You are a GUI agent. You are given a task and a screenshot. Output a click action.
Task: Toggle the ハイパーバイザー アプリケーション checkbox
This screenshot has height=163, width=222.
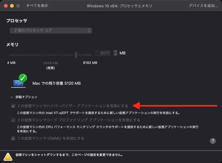pyautogui.click(x=13, y=106)
